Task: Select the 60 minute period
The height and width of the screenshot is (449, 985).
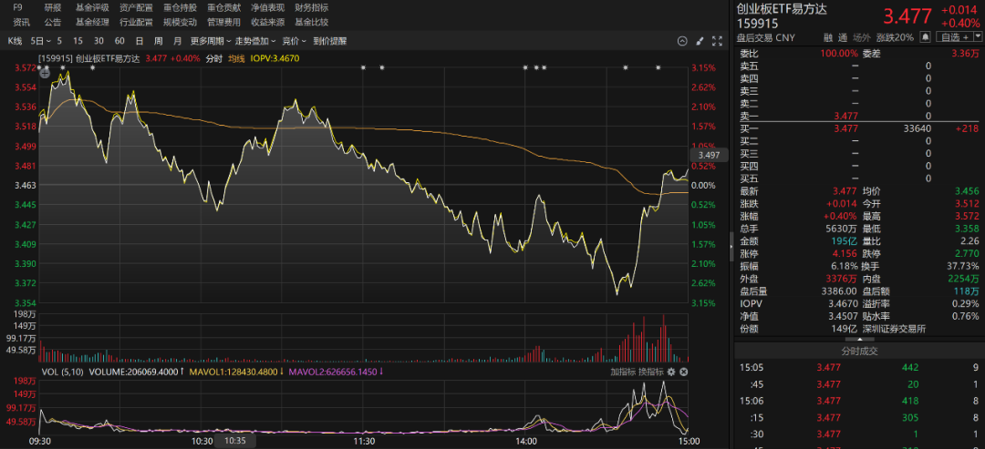Action: pos(119,41)
